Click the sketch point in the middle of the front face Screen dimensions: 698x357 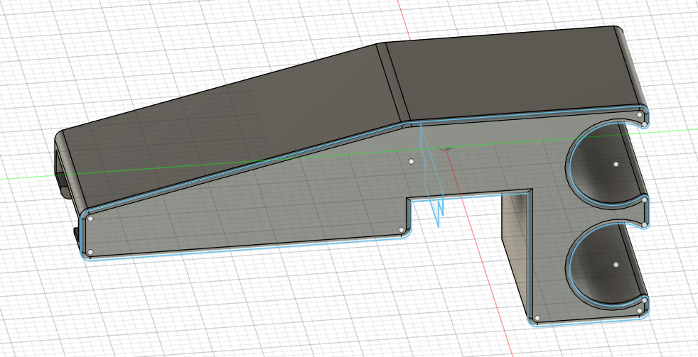coord(412,162)
